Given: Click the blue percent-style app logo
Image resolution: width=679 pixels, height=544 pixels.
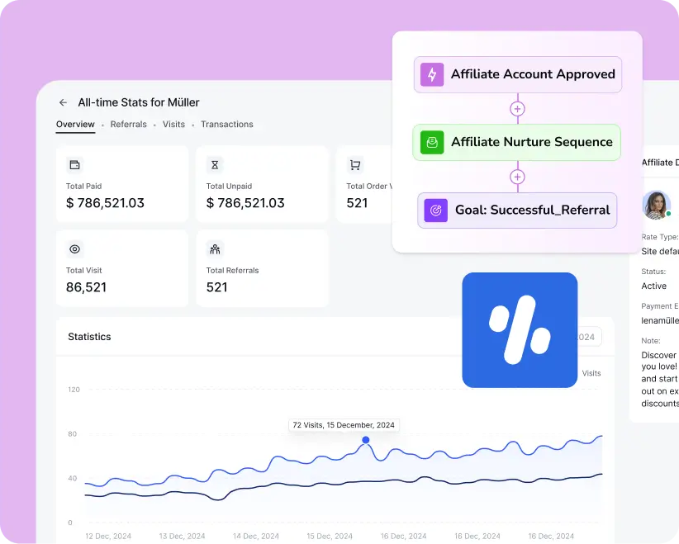Looking at the screenshot, I should coord(520,329).
